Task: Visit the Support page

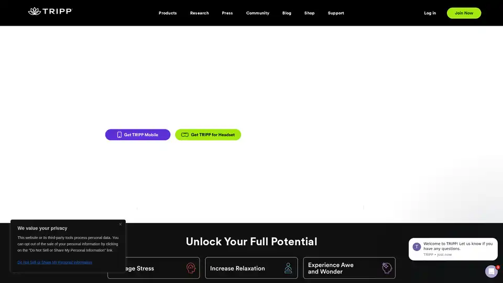Action: pyautogui.click(x=336, y=13)
